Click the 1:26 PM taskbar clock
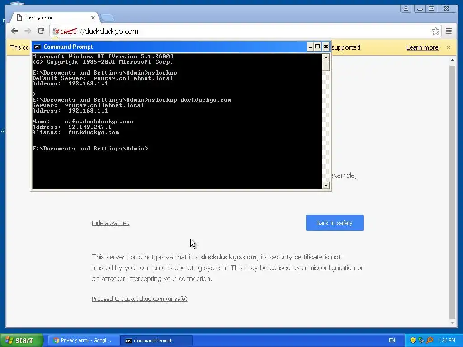 click(446, 340)
